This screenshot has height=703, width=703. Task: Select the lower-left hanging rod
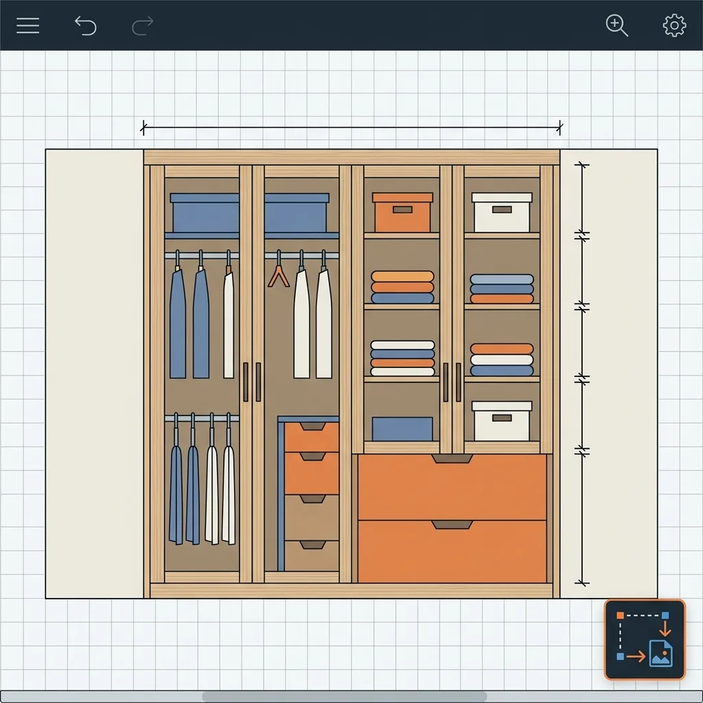click(x=202, y=418)
